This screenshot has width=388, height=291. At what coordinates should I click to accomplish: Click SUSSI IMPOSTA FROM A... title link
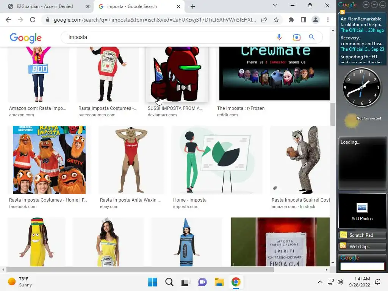175,108
